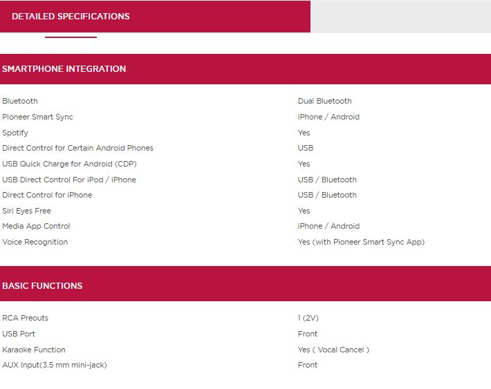The height and width of the screenshot is (389, 491).
Task: Click the Voice Recognition label
Action: 35,242
